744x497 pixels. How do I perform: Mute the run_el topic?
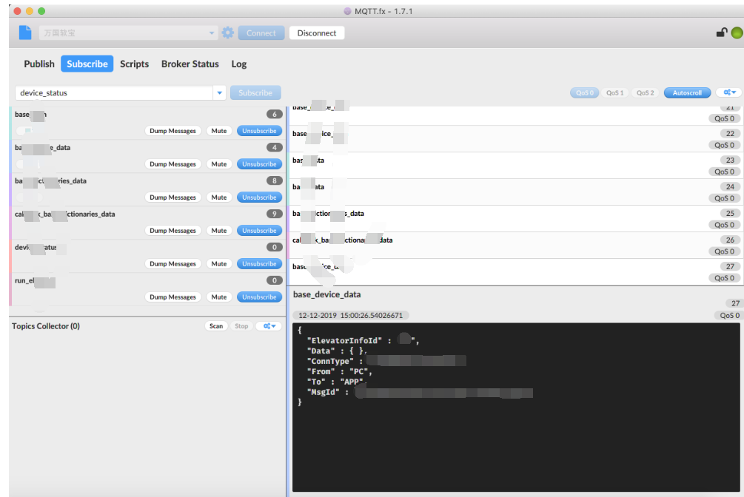(218, 297)
